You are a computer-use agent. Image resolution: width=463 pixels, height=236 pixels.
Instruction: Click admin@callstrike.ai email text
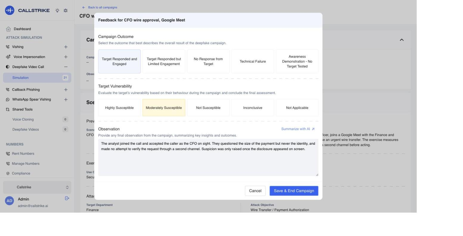33,206
